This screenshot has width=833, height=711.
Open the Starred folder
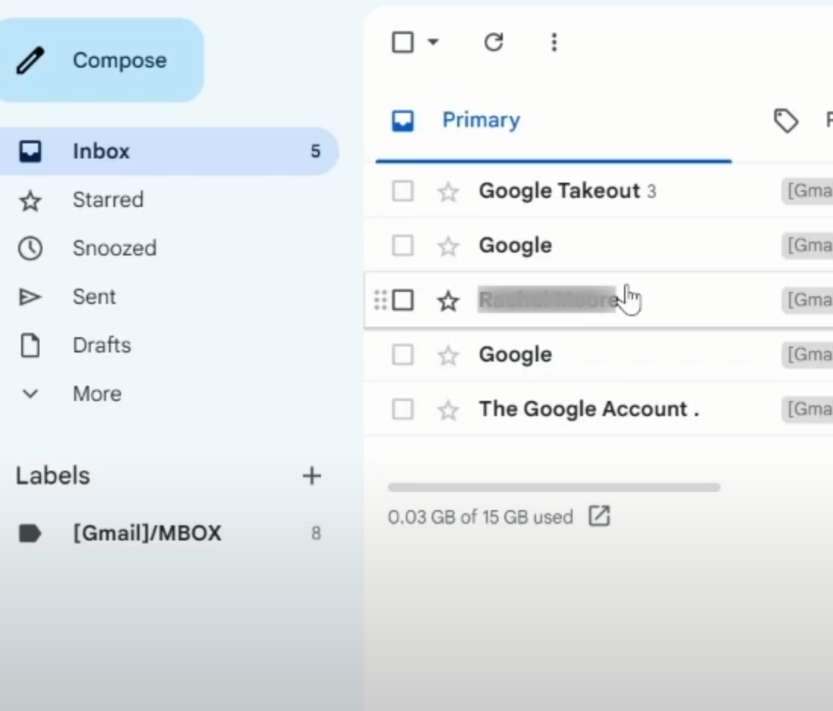click(x=108, y=200)
